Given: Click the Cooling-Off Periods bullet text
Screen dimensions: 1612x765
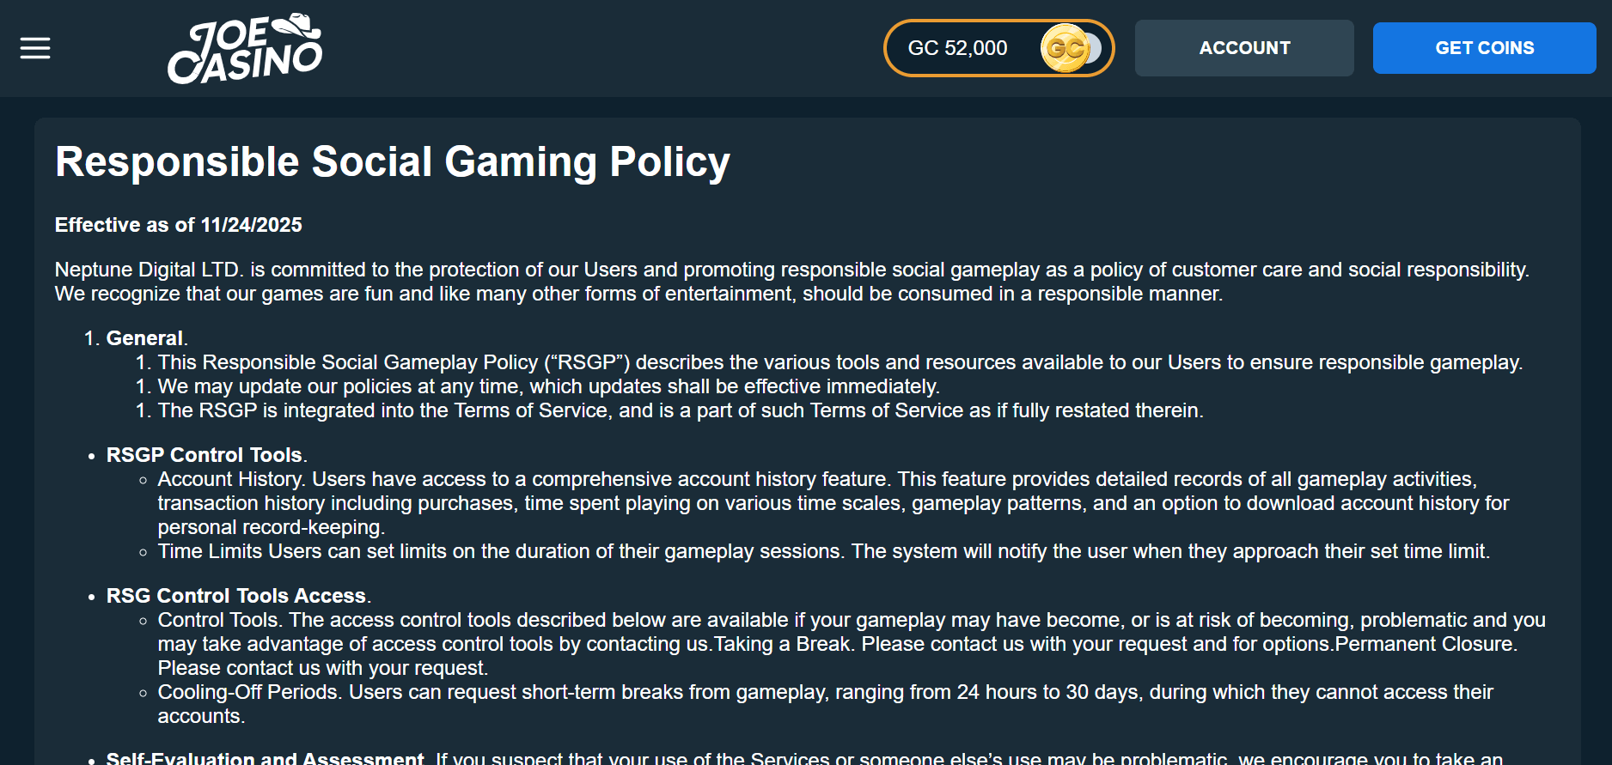Looking at the screenshot, I should point(247,692).
